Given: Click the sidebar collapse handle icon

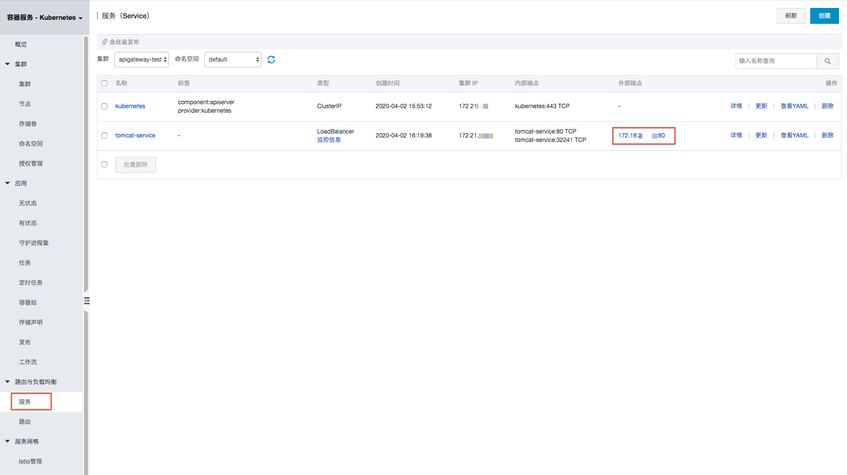Looking at the screenshot, I should tap(86, 301).
